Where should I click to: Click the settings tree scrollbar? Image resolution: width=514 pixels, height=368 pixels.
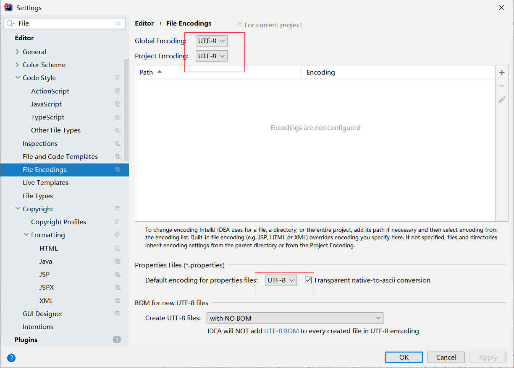126,109
